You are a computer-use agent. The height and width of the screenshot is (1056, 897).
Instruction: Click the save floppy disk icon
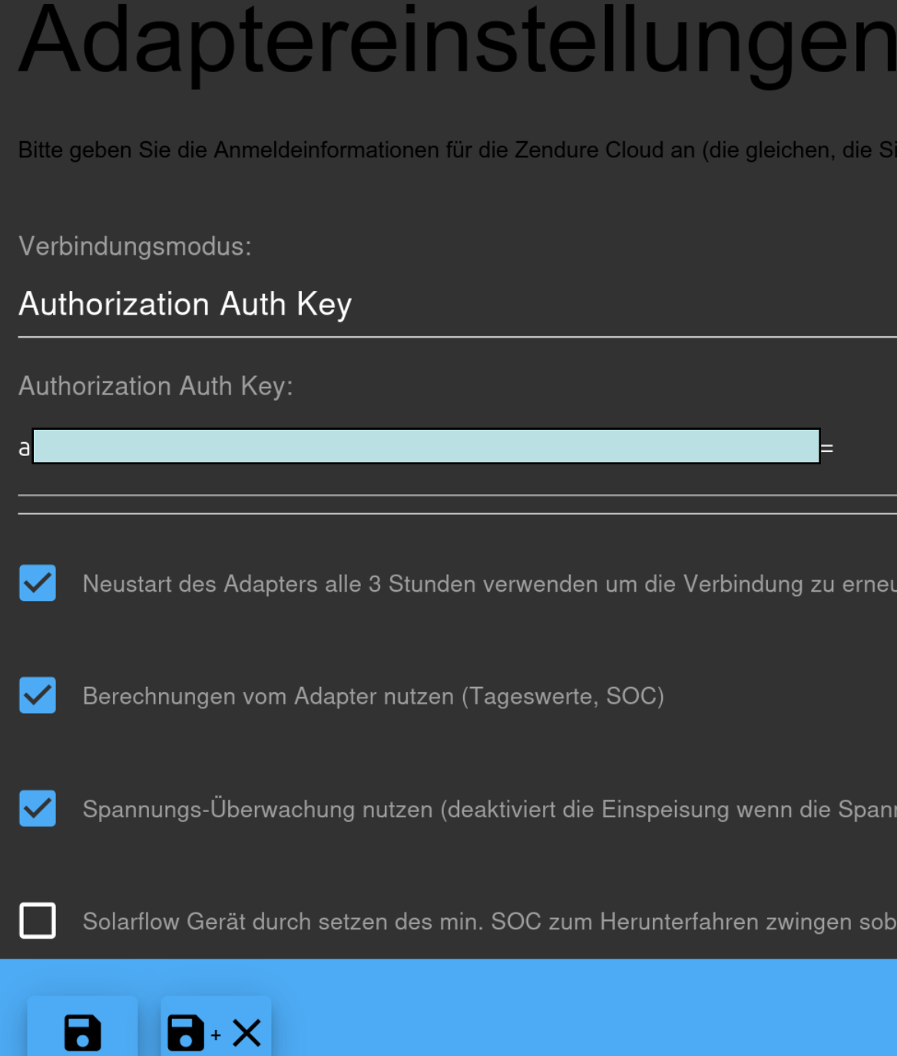(82, 1031)
